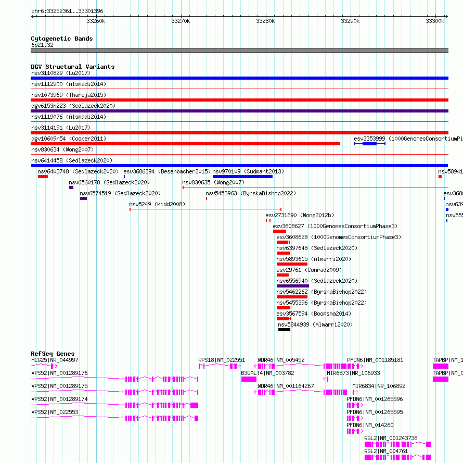
Task: Open nsv6414458 (Sedlazeck2020) variant
Action: tap(239, 166)
